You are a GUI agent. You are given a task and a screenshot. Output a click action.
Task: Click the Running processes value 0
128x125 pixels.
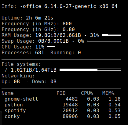[79, 53]
